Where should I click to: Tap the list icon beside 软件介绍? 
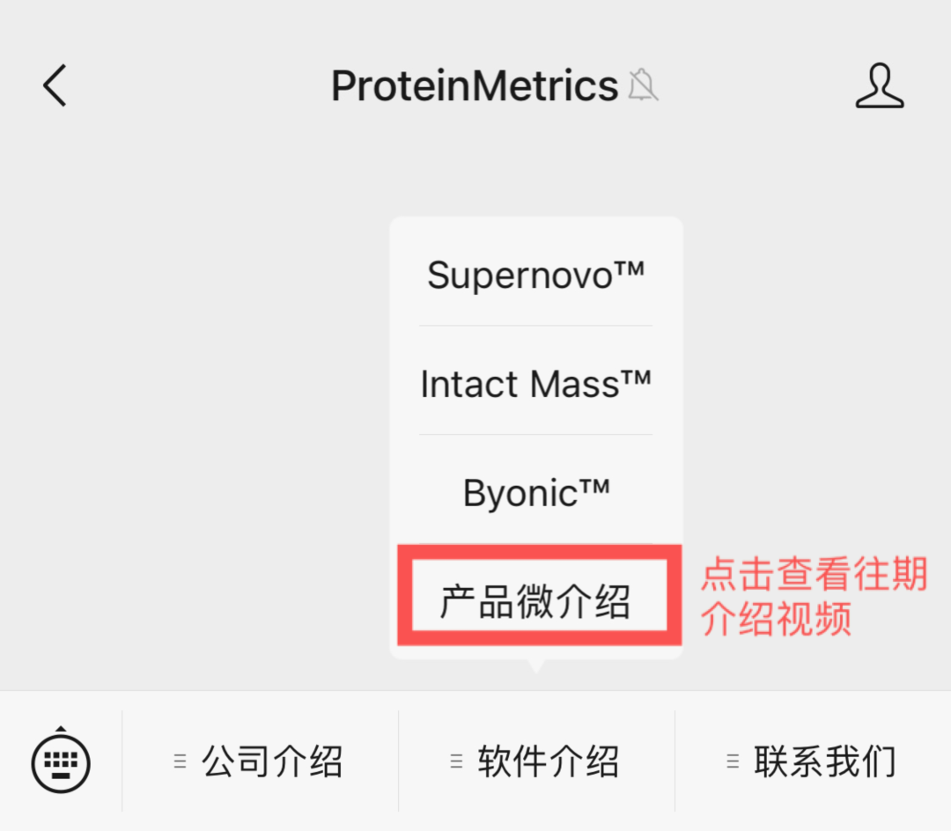click(x=456, y=761)
